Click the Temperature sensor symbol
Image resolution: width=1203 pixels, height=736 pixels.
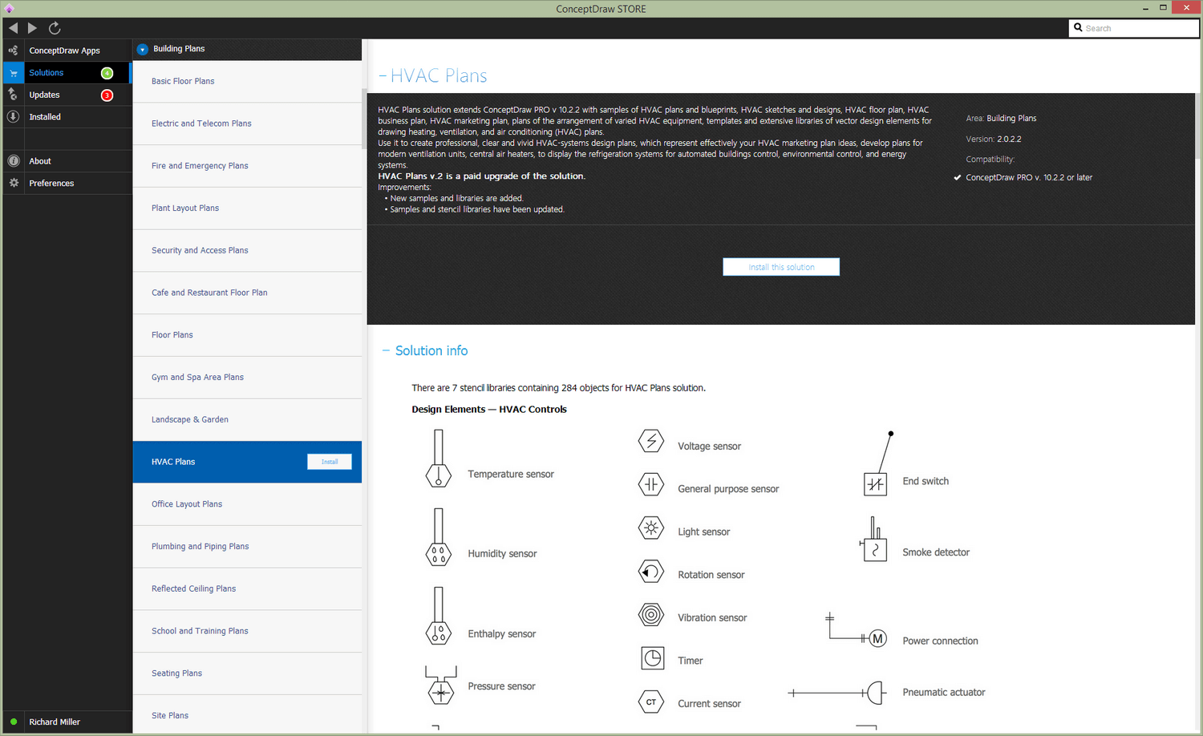pyautogui.click(x=438, y=459)
